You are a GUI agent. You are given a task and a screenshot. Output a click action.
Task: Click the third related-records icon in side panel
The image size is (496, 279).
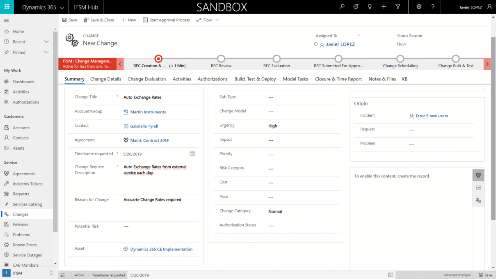(478, 200)
